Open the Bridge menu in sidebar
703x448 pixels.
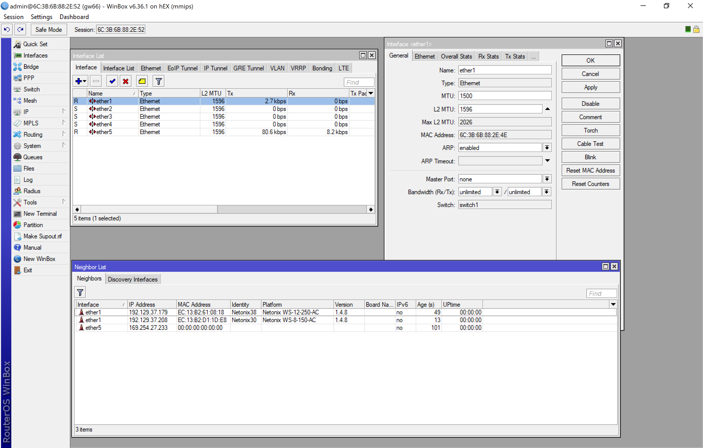31,67
